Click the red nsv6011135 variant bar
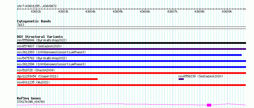 (131, 85)
